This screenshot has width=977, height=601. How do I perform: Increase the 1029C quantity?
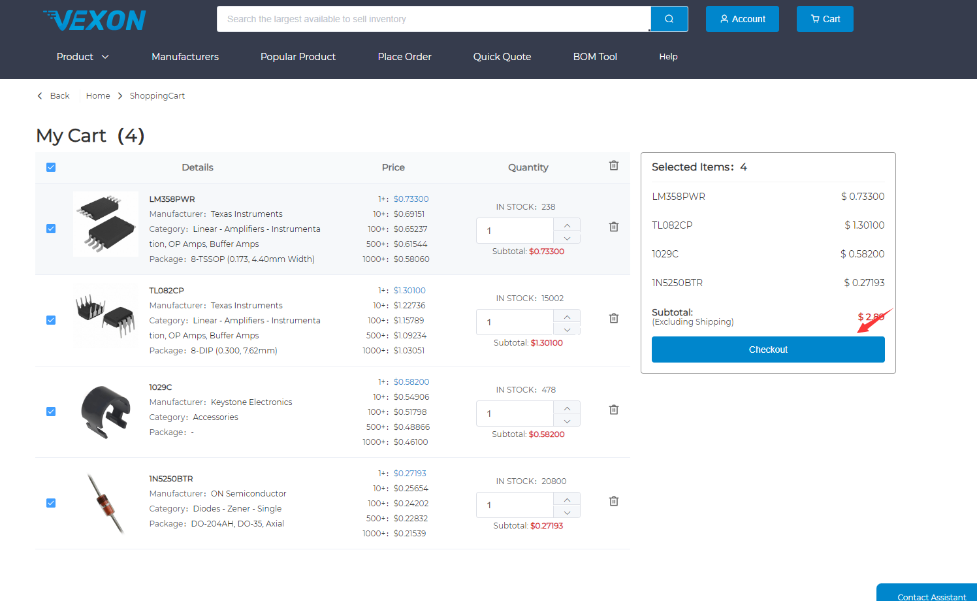click(567, 408)
